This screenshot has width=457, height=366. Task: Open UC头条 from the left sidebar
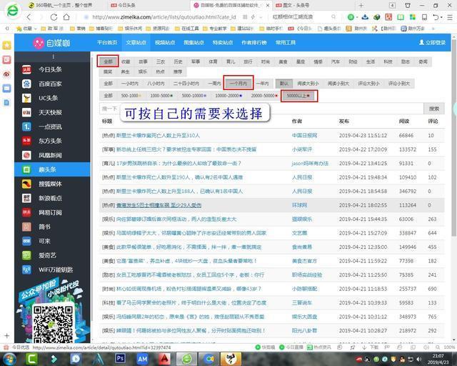[x=48, y=98]
